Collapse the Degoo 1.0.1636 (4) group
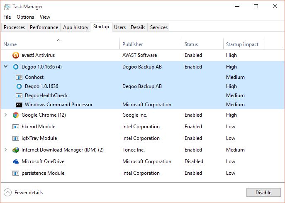285x203 pixels. point(6,66)
